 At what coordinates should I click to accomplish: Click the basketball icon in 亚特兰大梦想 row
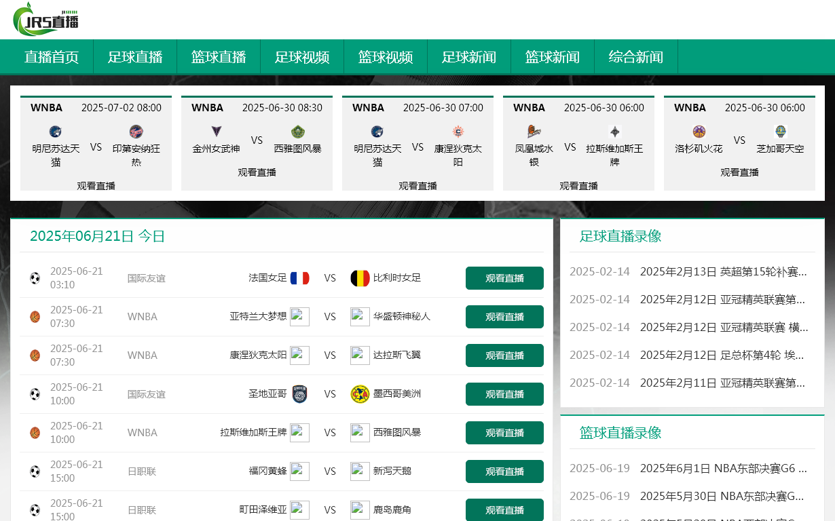pyautogui.click(x=35, y=317)
